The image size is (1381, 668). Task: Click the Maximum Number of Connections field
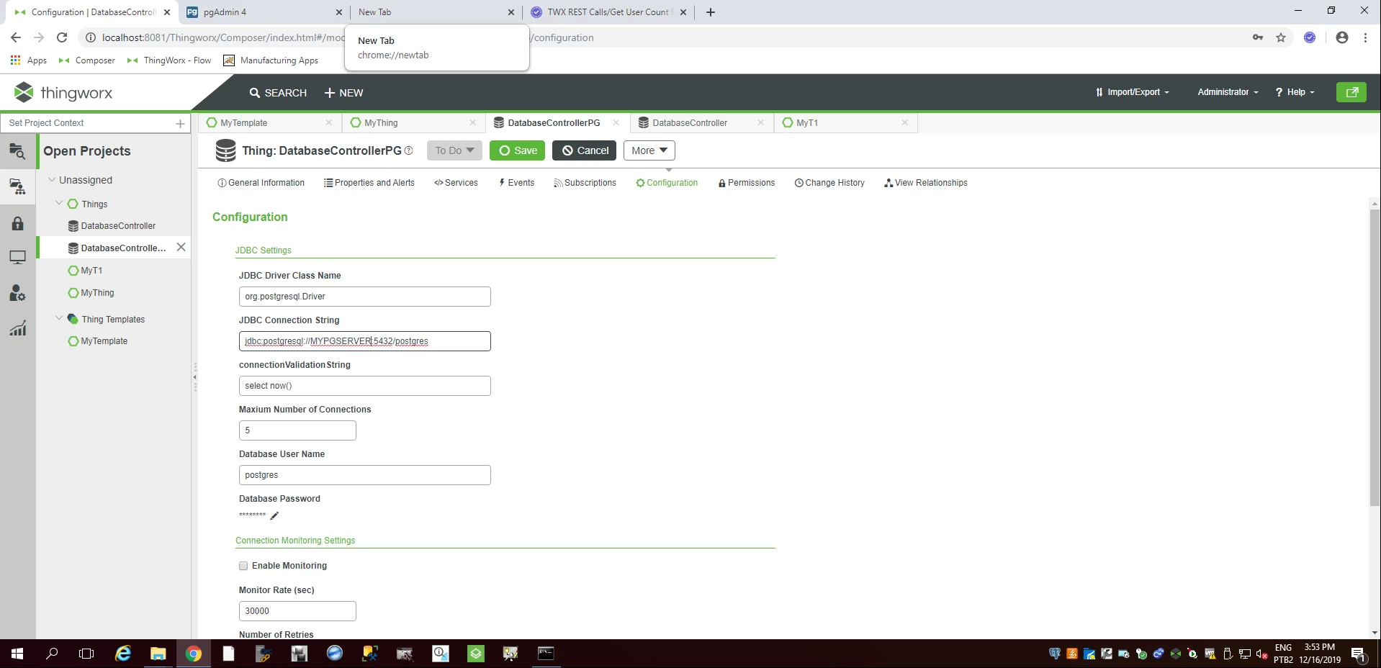297,430
